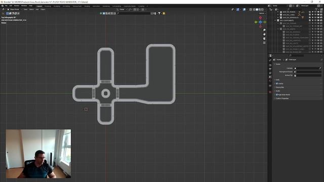Viewport: 324px width, 182px height.
Task: Toggle viewport overlays display
Action: click(244, 10)
